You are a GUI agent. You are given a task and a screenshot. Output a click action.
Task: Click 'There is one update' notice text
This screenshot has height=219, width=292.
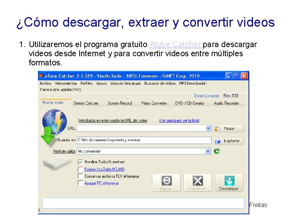point(60,89)
